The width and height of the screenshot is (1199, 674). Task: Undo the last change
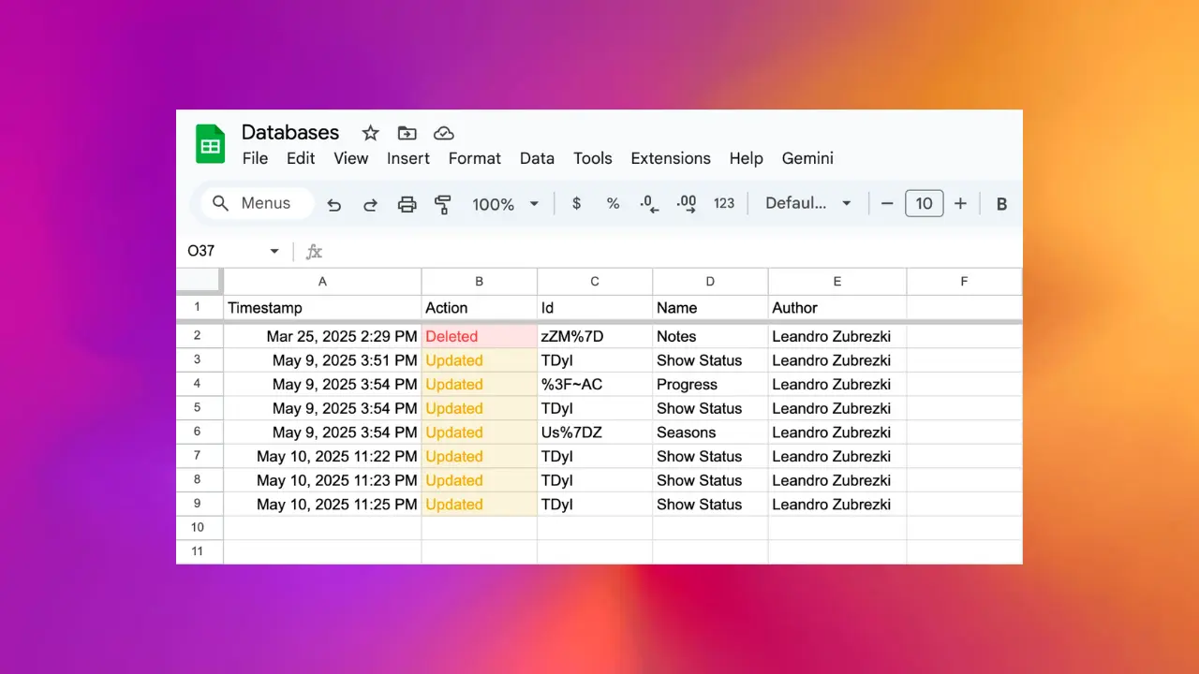click(x=333, y=203)
